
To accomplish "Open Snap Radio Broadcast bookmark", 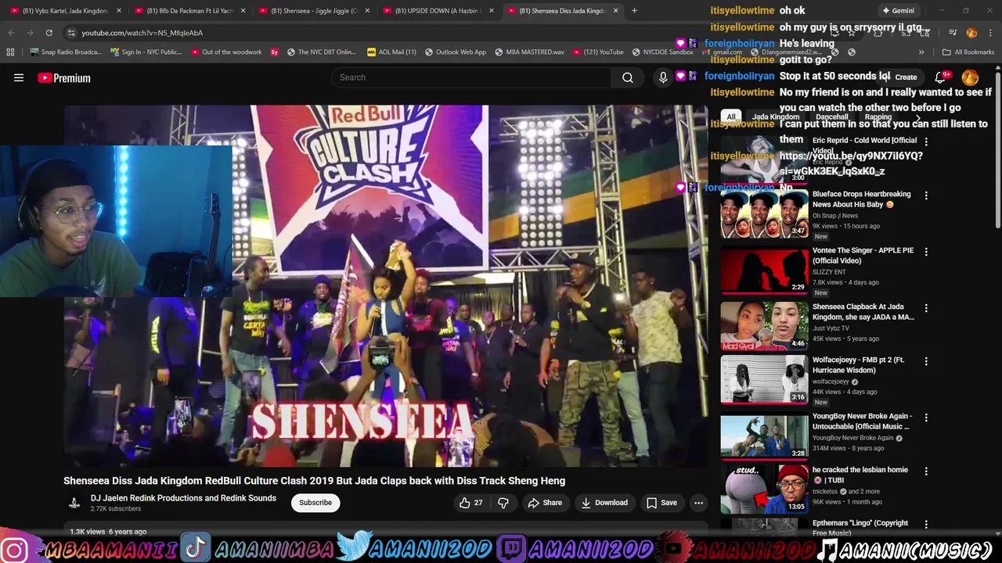I will 65,52.
